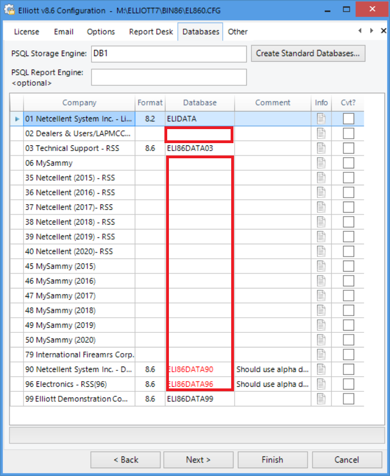Switch to the Email tab
This screenshot has height=476, width=390.
click(64, 31)
